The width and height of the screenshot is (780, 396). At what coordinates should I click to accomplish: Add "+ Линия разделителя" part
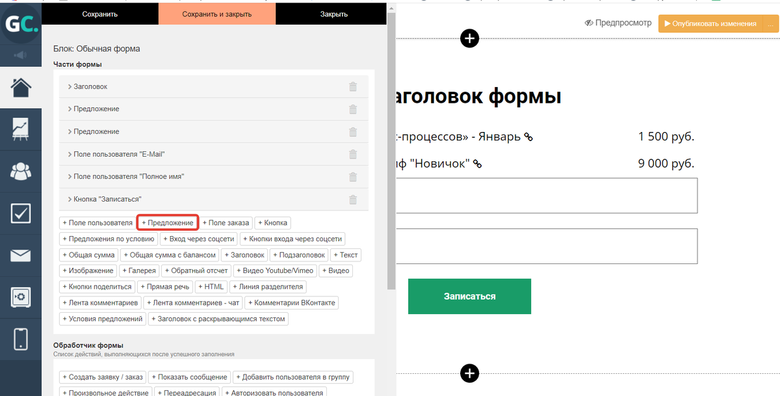[268, 287]
